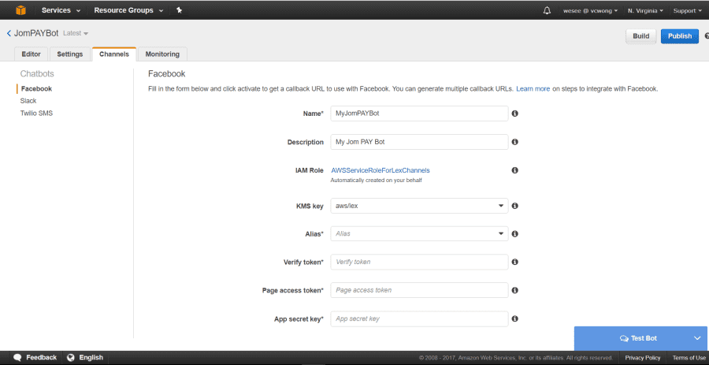Open the Latest version dropdown

76,33
